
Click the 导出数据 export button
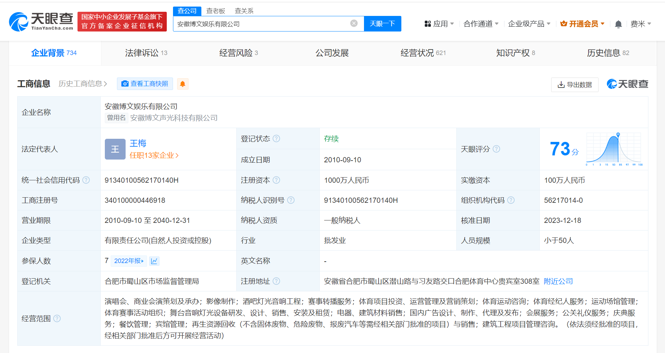tap(575, 85)
